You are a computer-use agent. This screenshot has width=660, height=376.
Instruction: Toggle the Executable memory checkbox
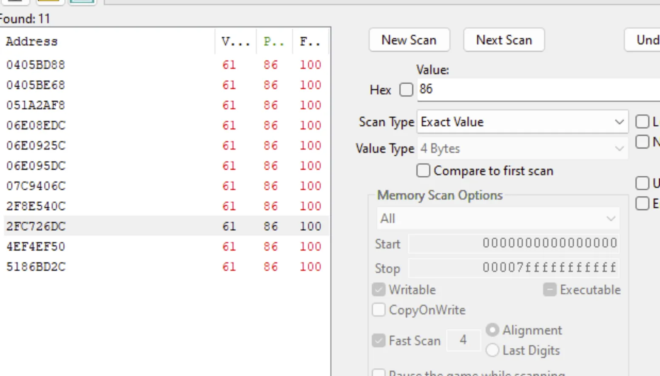[x=550, y=290]
